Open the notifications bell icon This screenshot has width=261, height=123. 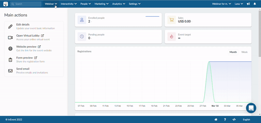255,4
